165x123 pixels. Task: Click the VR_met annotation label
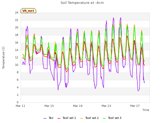click(x=28, y=11)
